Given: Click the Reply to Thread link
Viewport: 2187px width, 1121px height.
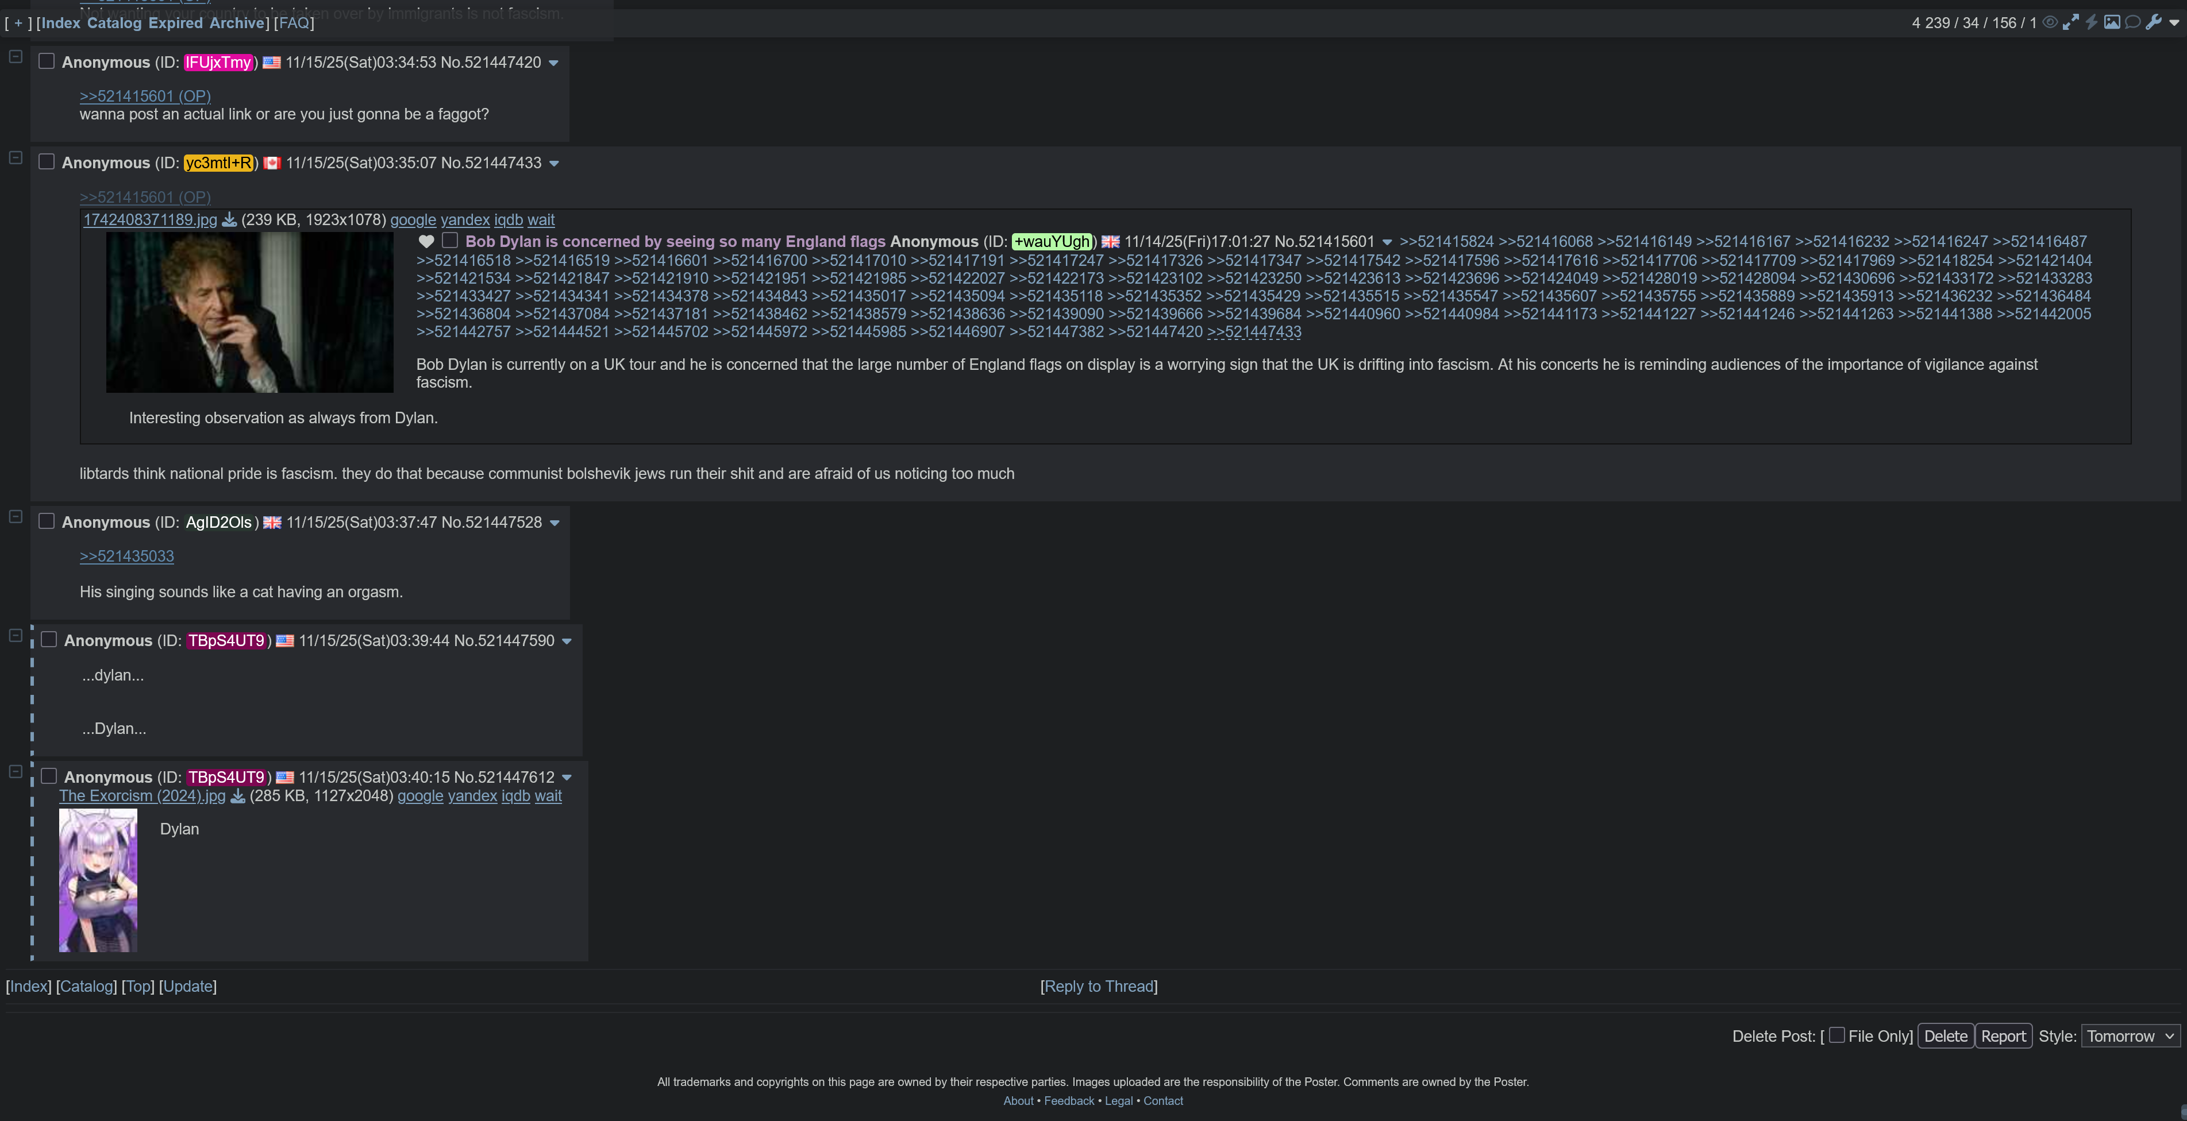Looking at the screenshot, I should (x=1099, y=986).
